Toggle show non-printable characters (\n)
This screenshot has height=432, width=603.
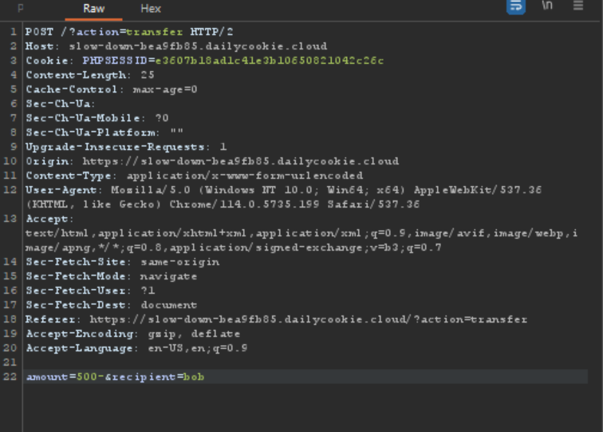[547, 6]
